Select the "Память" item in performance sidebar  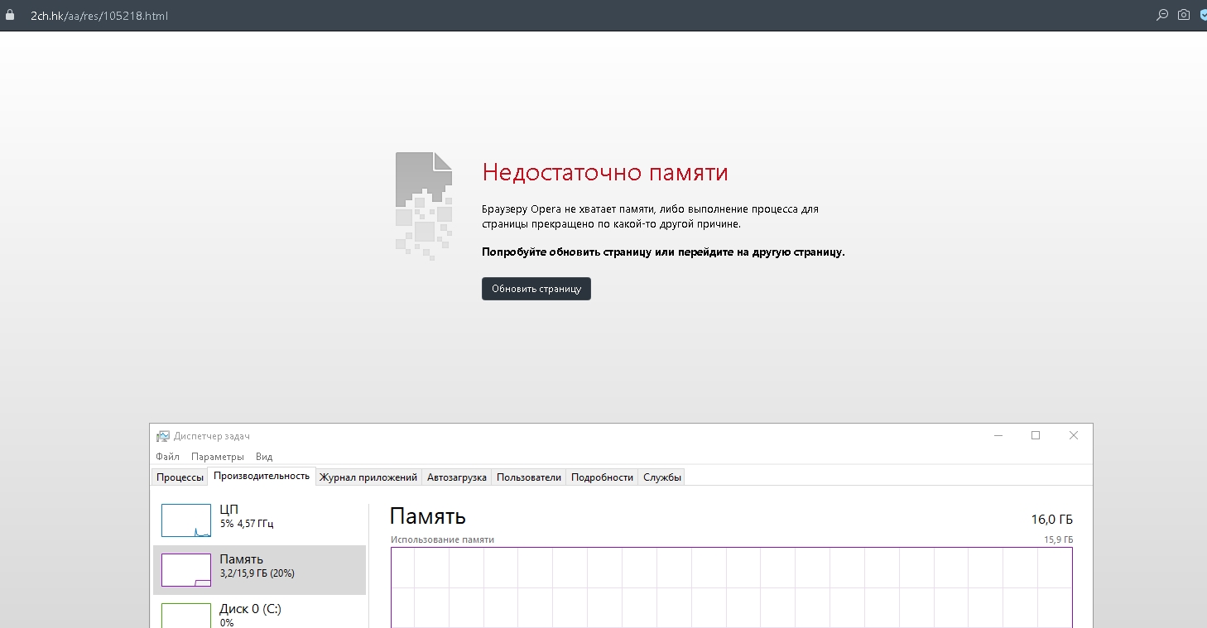[259, 570]
